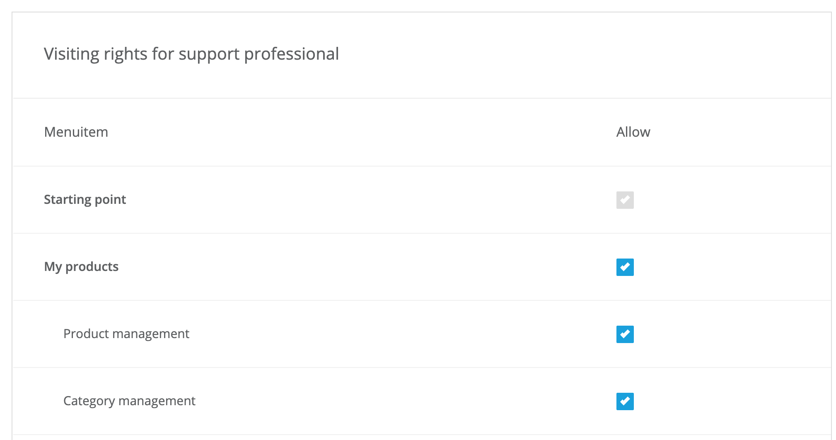Click "Product" in the Product management label
Screen dimensions: 836x440
tap(86, 334)
